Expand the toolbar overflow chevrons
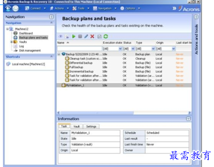This screenshot has height=167, width=214. [174, 8]
